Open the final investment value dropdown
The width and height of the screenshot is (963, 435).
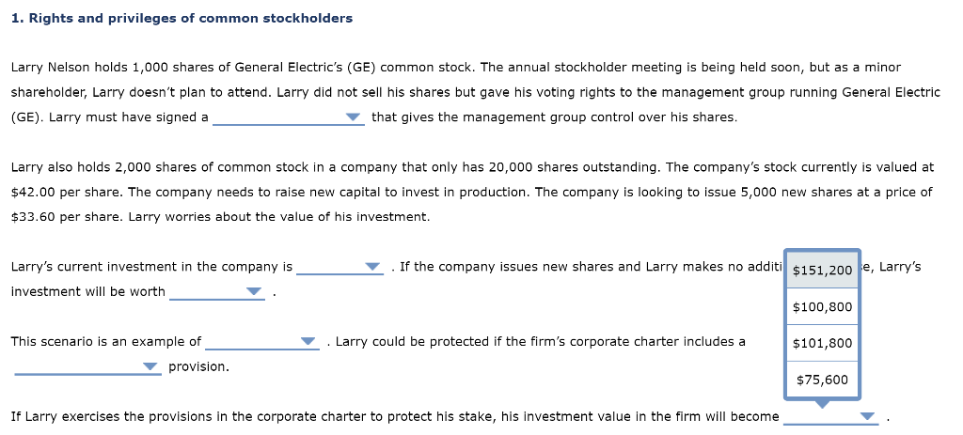[x=831, y=416]
